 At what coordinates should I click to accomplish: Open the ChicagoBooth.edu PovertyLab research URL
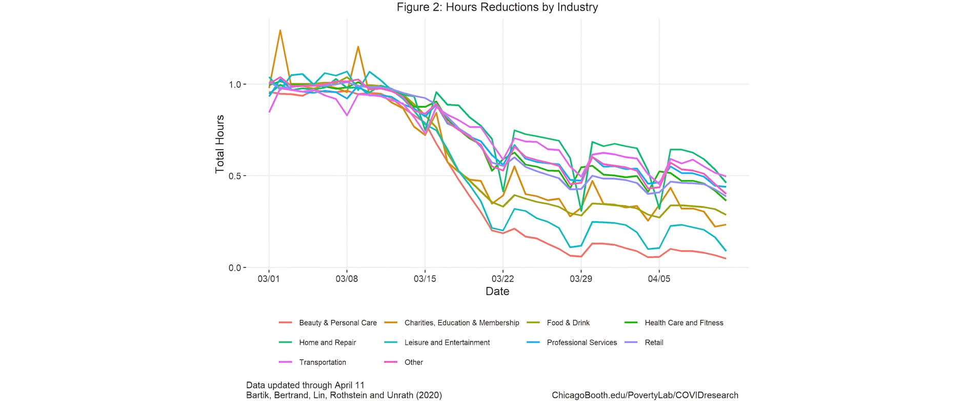pyautogui.click(x=645, y=395)
